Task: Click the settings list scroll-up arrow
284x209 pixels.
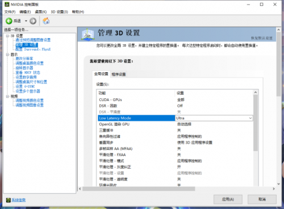Action: point(256,93)
